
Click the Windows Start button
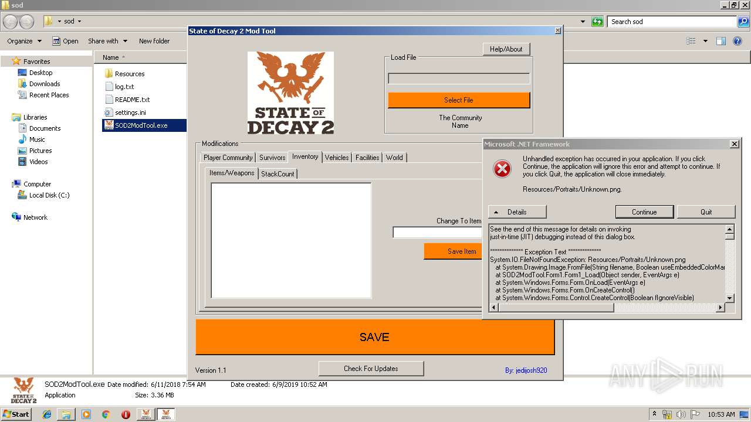tap(16, 414)
